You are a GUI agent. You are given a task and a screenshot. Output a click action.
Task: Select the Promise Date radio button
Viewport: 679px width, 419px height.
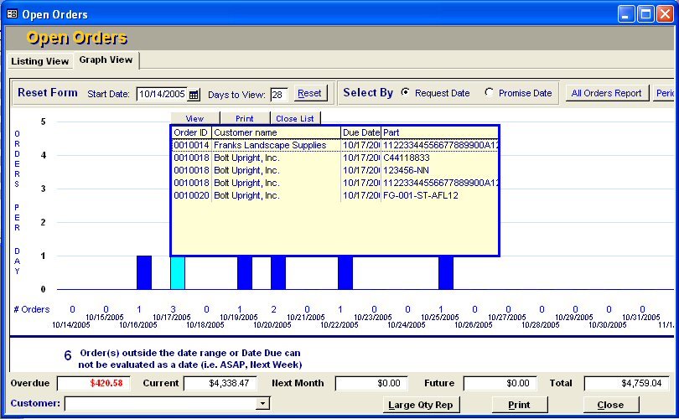pos(490,93)
